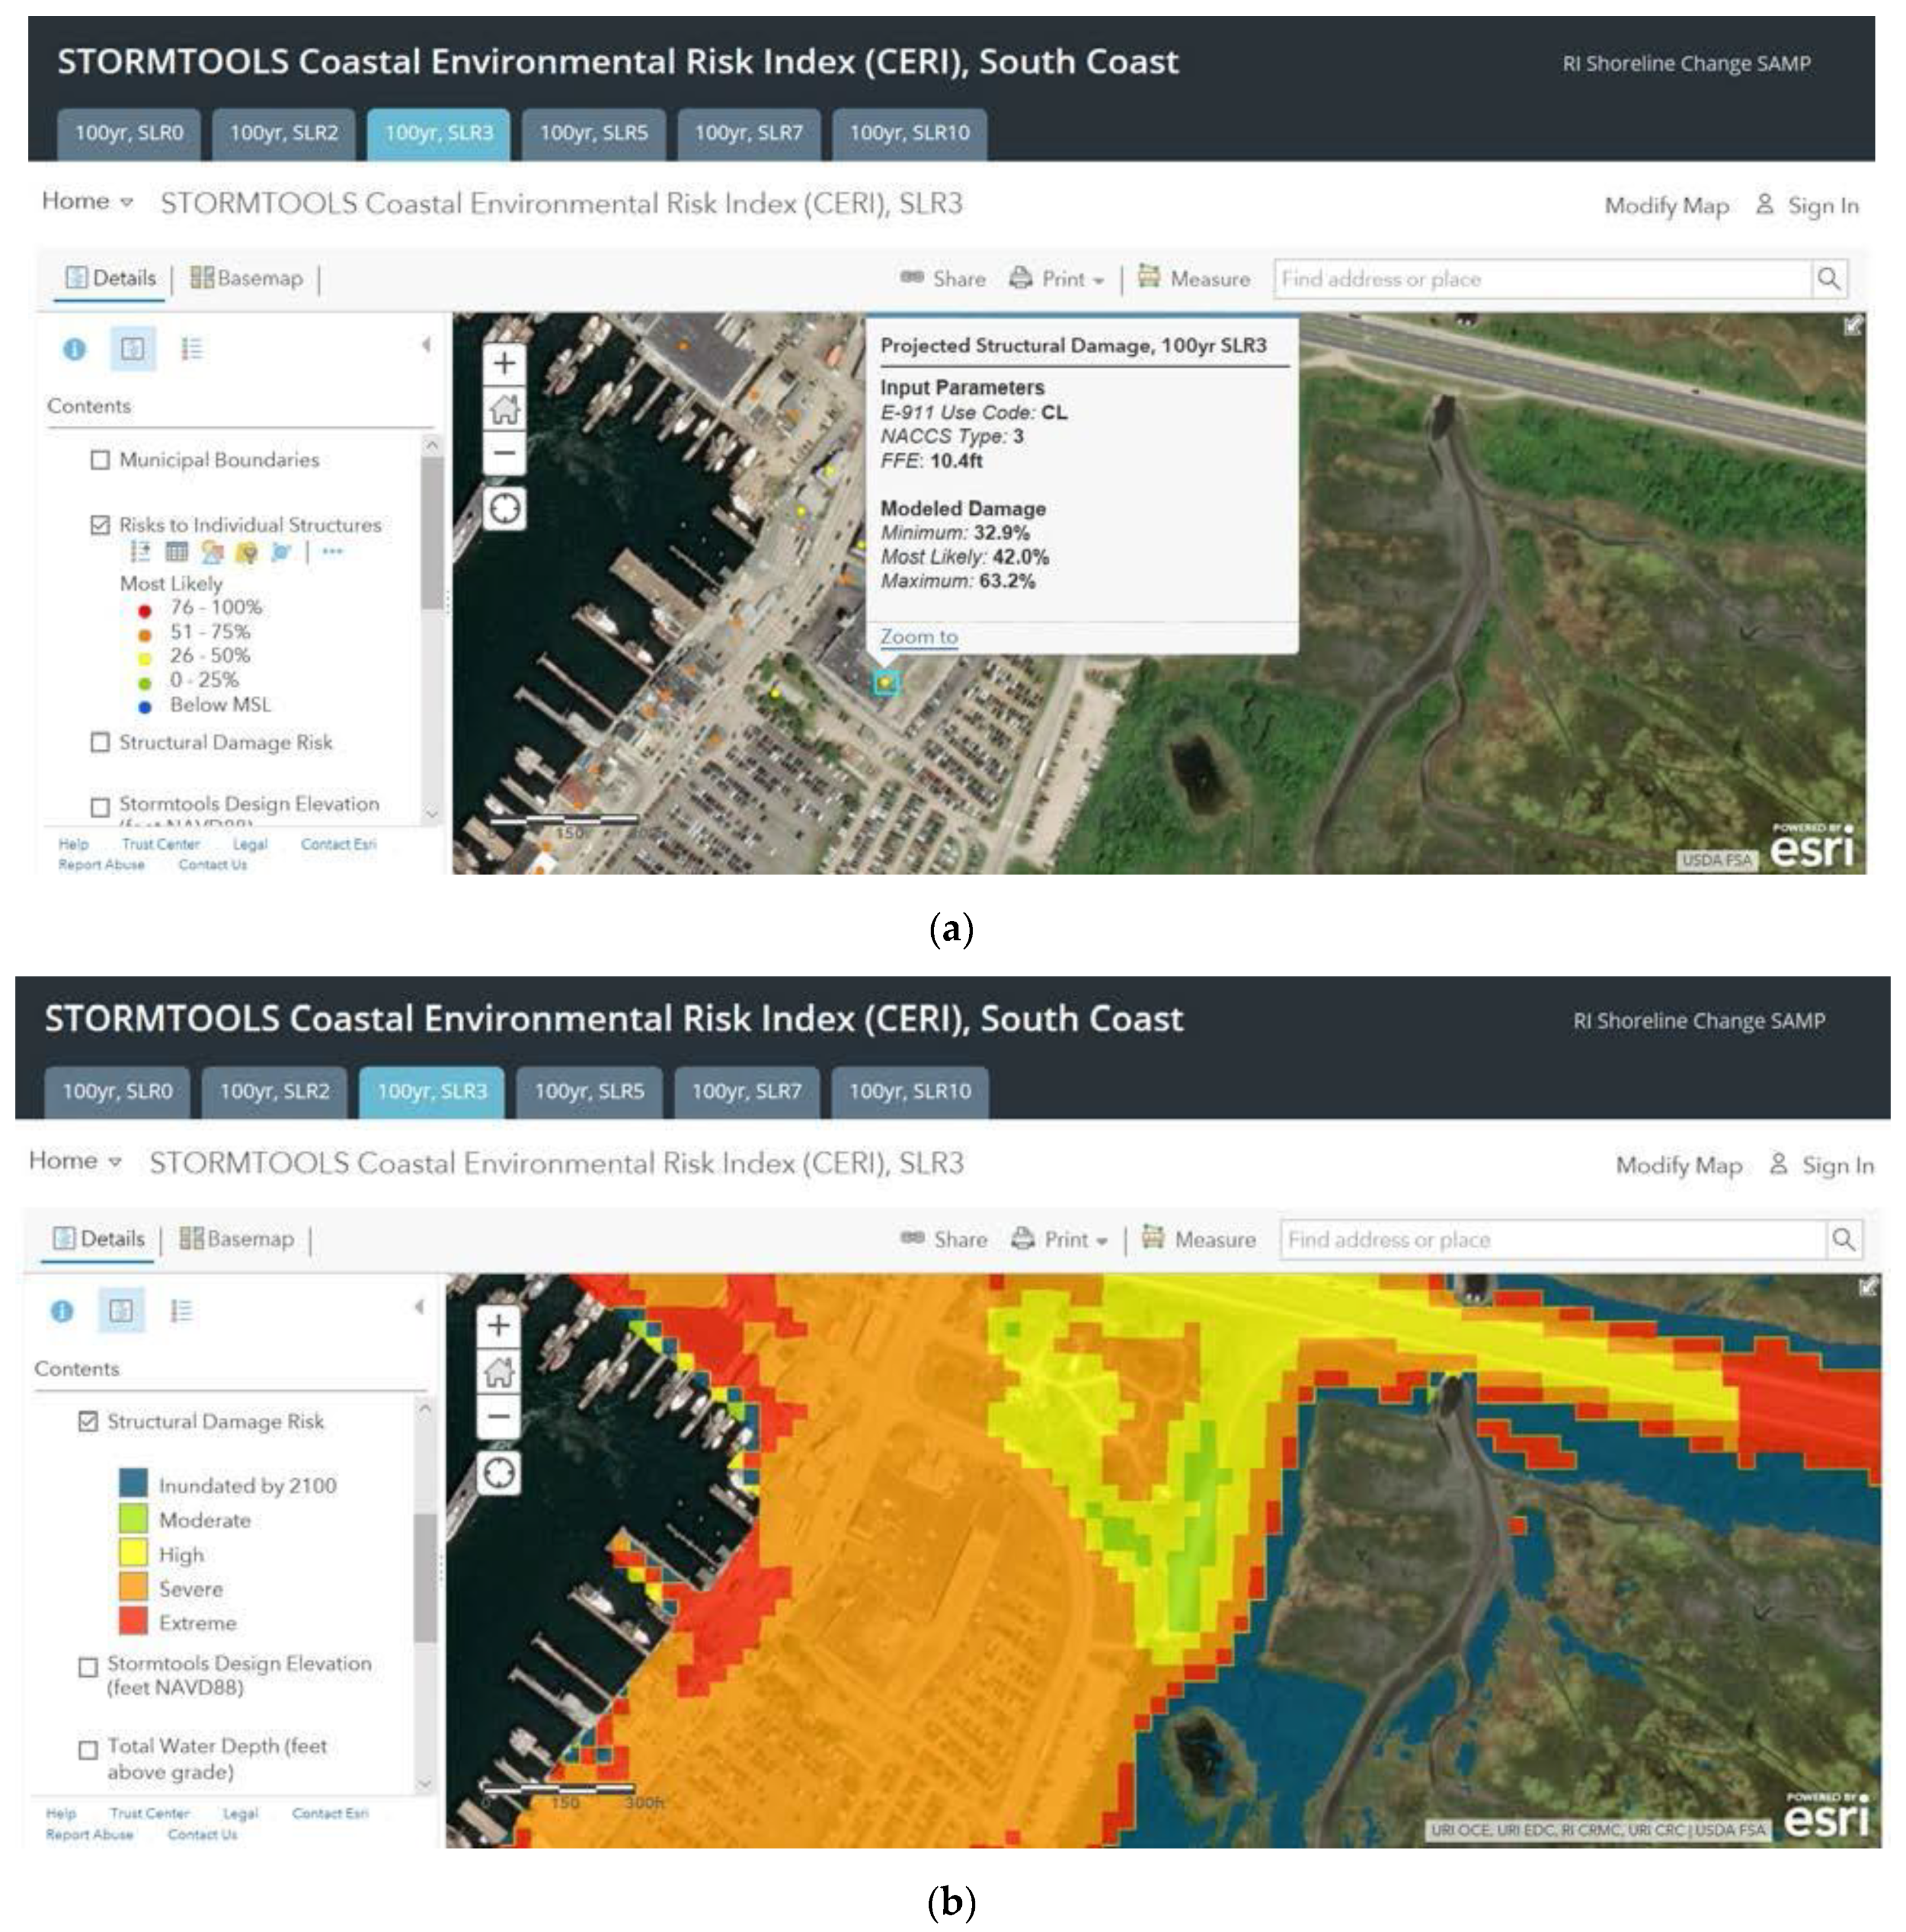Open More Options ellipsis for Risks layer
This screenshot has width=1906, height=1932.
click(x=332, y=551)
